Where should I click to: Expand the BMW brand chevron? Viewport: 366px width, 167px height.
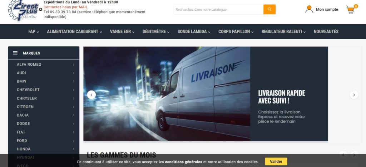click(x=74, y=81)
